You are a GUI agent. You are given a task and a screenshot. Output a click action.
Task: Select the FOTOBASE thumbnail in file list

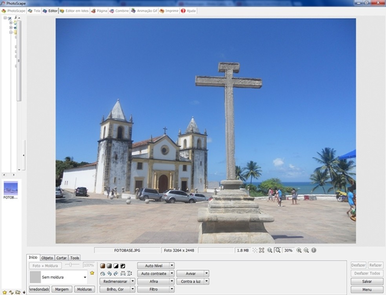pos(11,188)
